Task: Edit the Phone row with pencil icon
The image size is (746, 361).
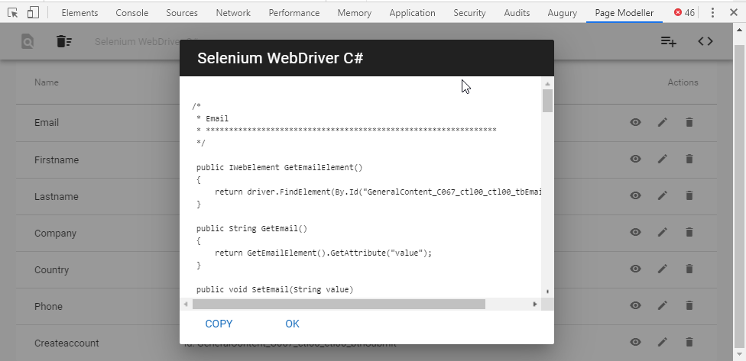Action: click(x=662, y=305)
